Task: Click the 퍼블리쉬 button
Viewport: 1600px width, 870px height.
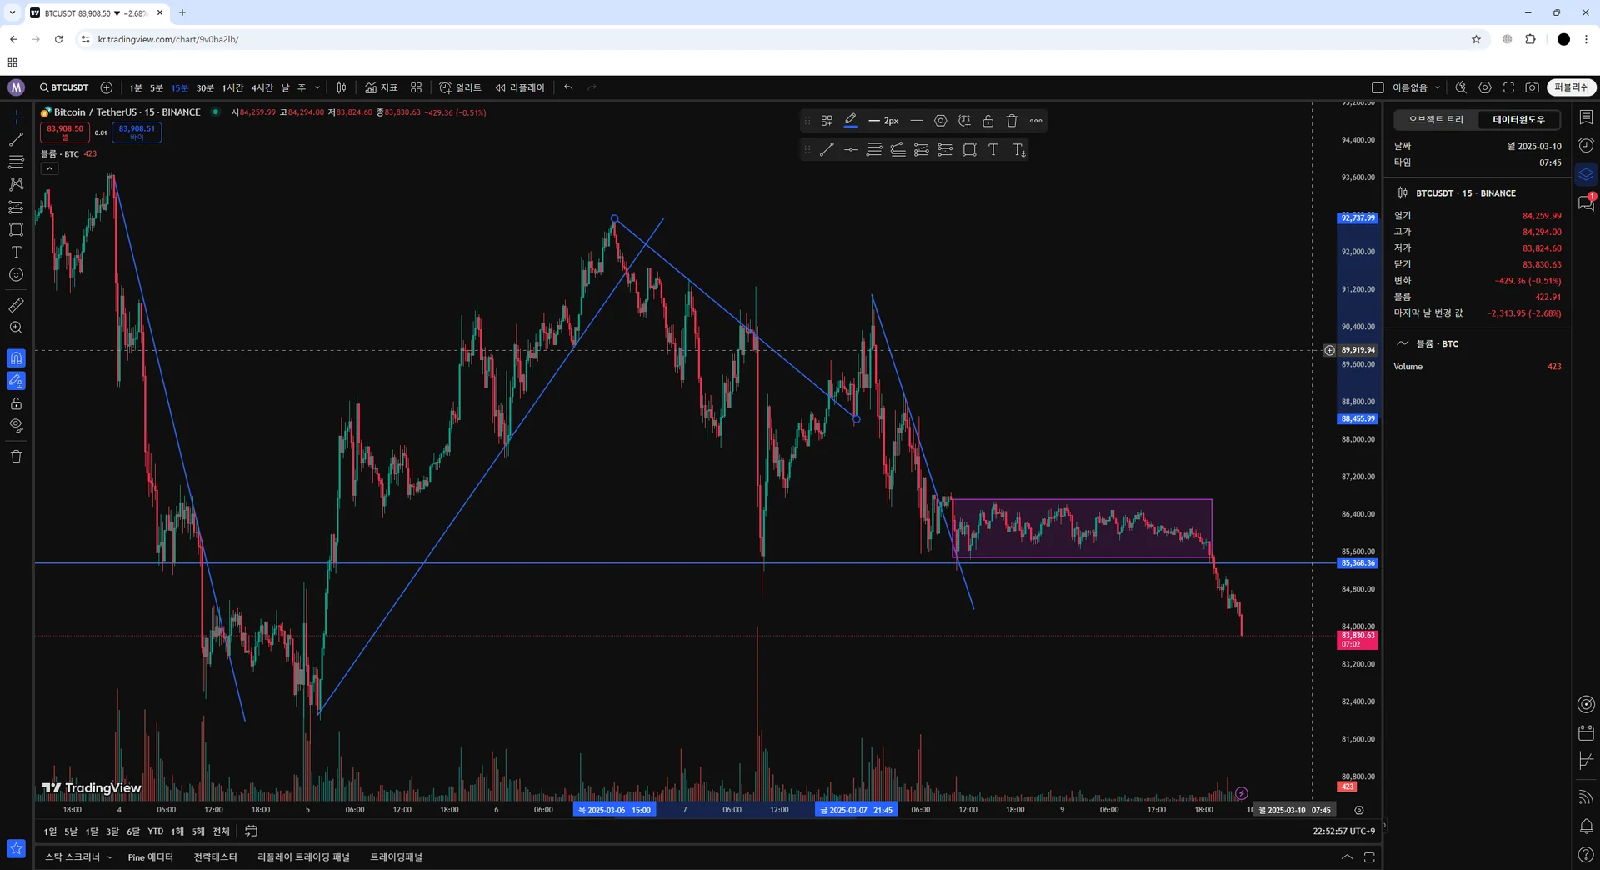Action: click(1571, 87)
